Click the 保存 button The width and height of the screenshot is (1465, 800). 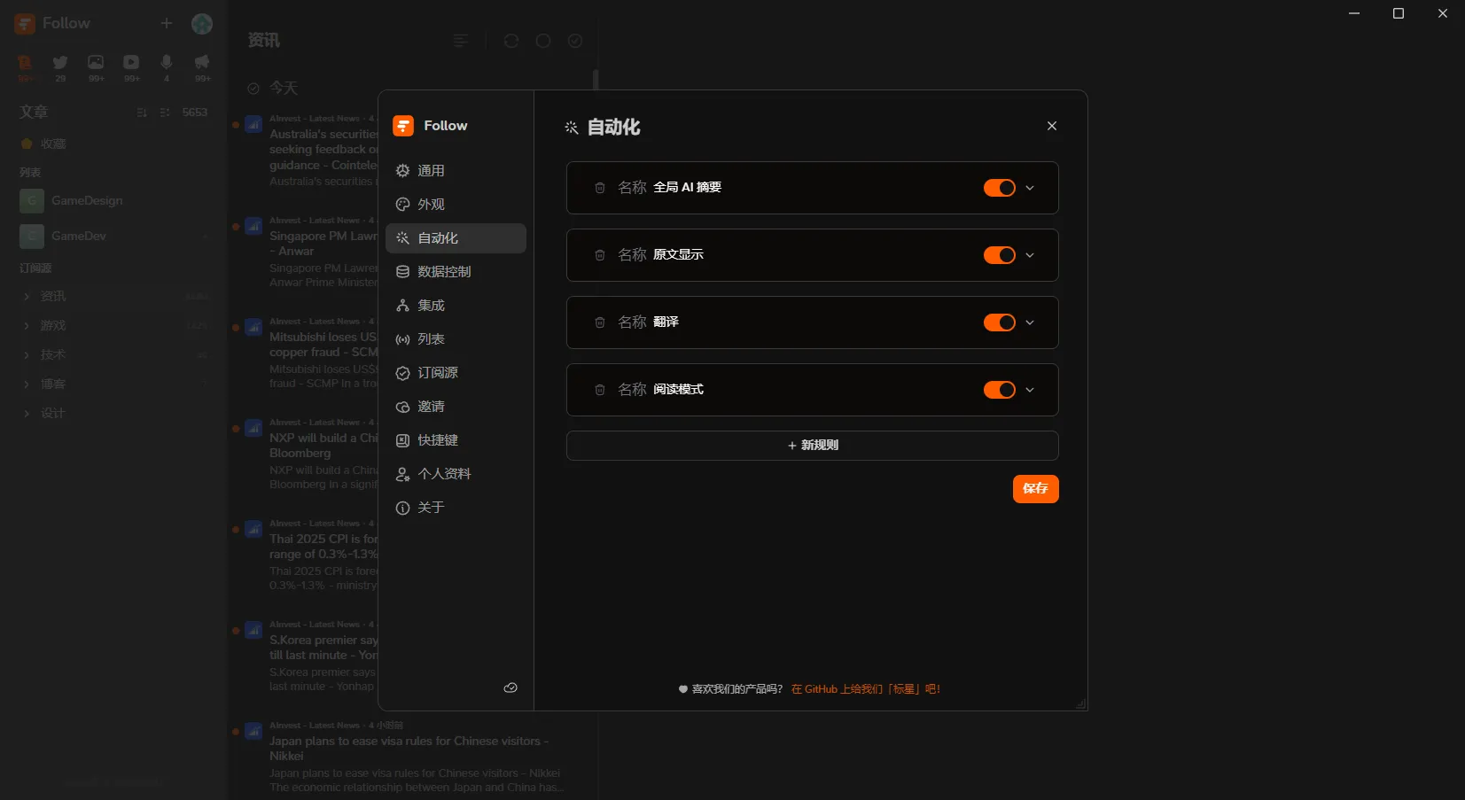1035,489
